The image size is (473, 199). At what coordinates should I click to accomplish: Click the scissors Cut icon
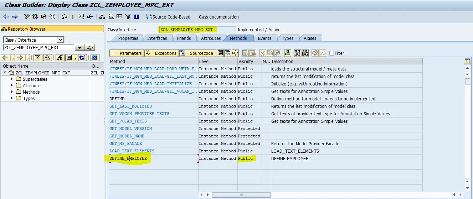[x=263, y=53]
